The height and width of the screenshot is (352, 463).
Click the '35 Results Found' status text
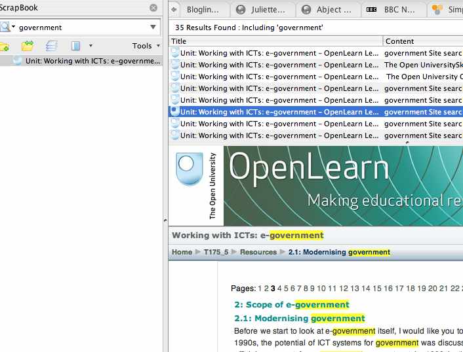click(x=249, y=27)
